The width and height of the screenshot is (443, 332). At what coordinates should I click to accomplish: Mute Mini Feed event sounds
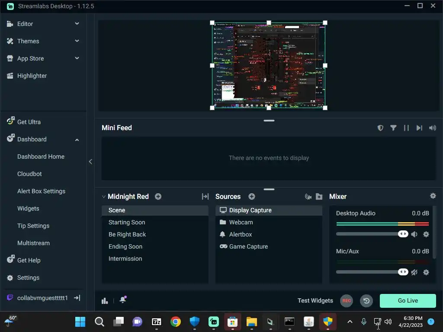click(x=432, y=128)
